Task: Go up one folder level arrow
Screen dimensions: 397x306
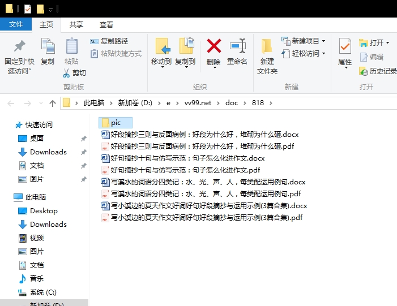Action: [53, 103]
